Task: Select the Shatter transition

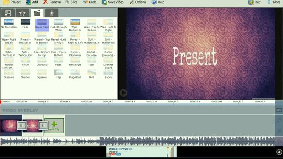Action: click(25, 74)
